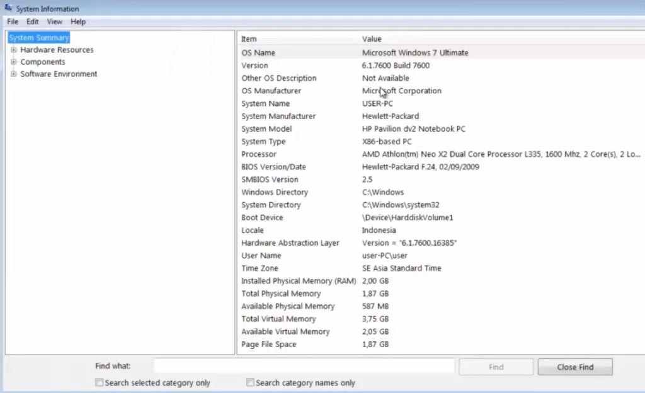Open the Help menu

point(77,22)
